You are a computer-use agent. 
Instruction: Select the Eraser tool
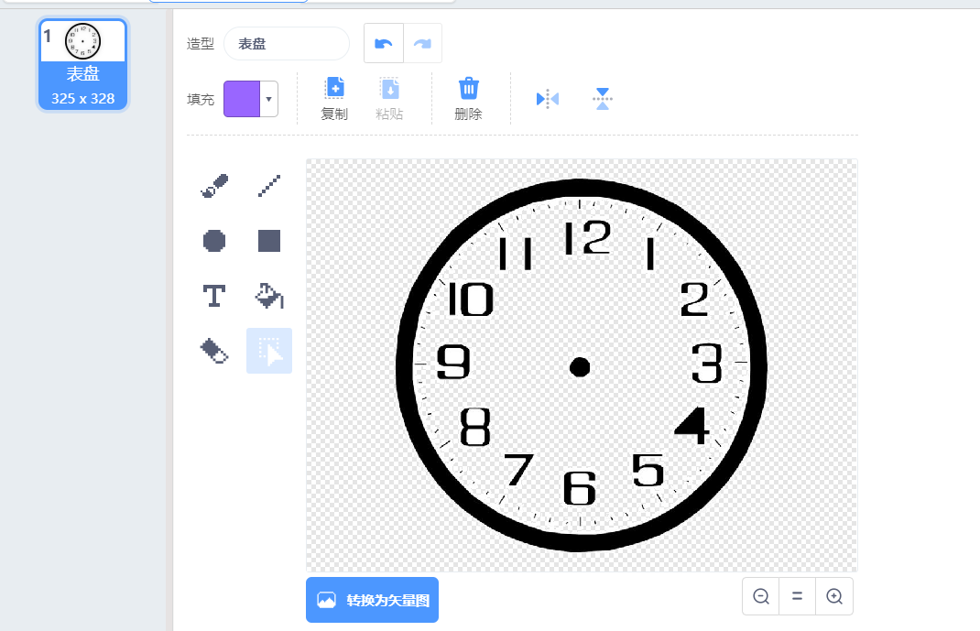214,351
